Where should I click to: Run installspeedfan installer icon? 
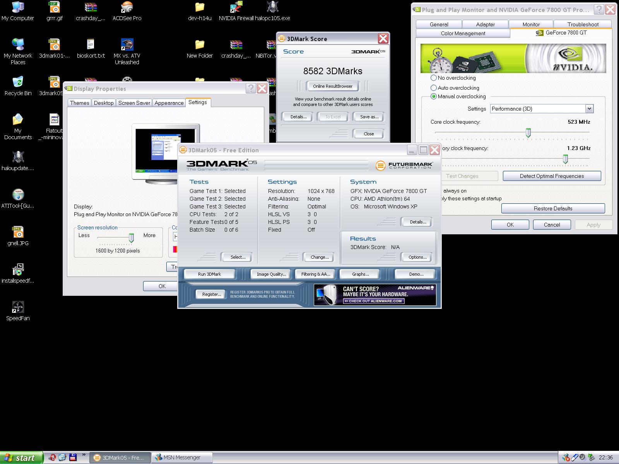point(18,274)
